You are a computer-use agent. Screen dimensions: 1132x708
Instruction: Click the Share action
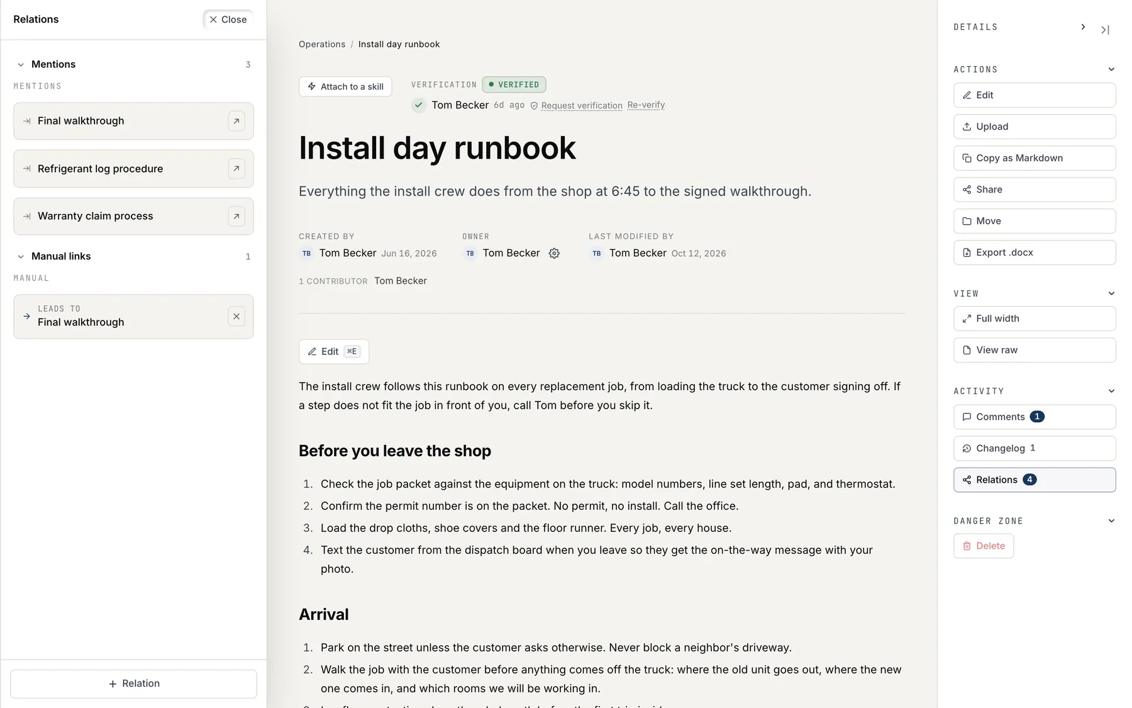1035,189
